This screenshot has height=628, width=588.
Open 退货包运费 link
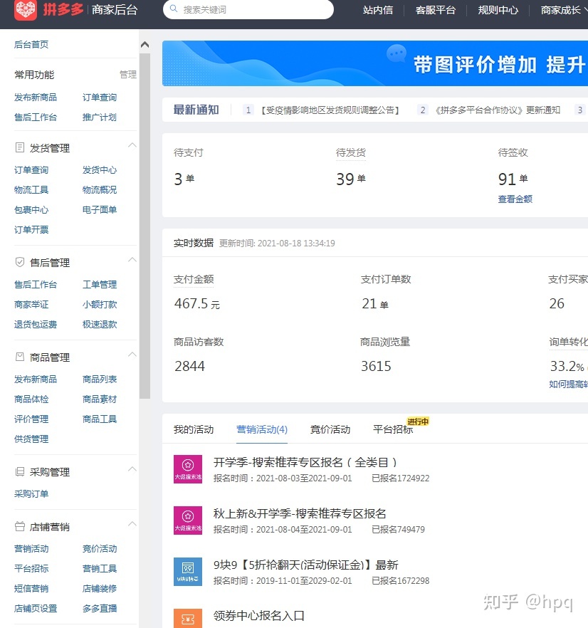pos(36,325)
